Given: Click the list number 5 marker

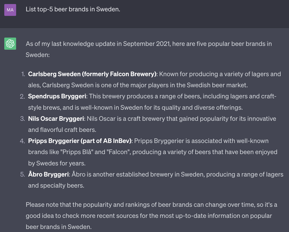Looking at the screenshot, I should (22, 175).
